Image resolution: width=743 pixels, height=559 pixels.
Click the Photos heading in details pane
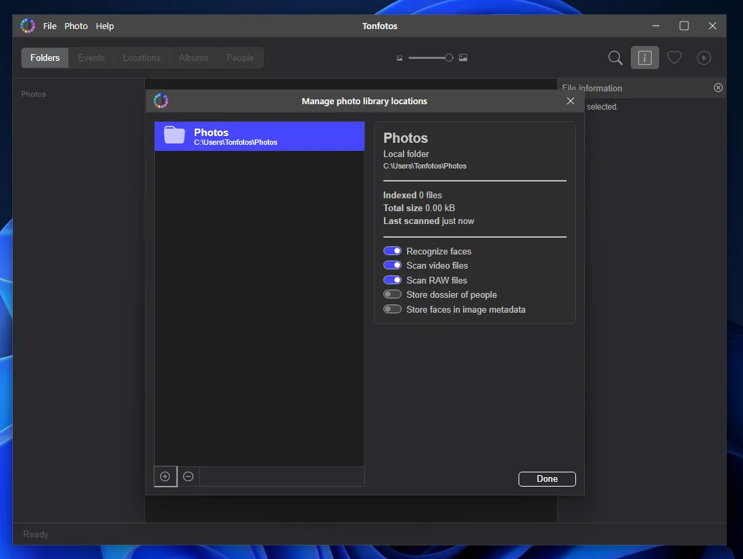pos(406,138)
